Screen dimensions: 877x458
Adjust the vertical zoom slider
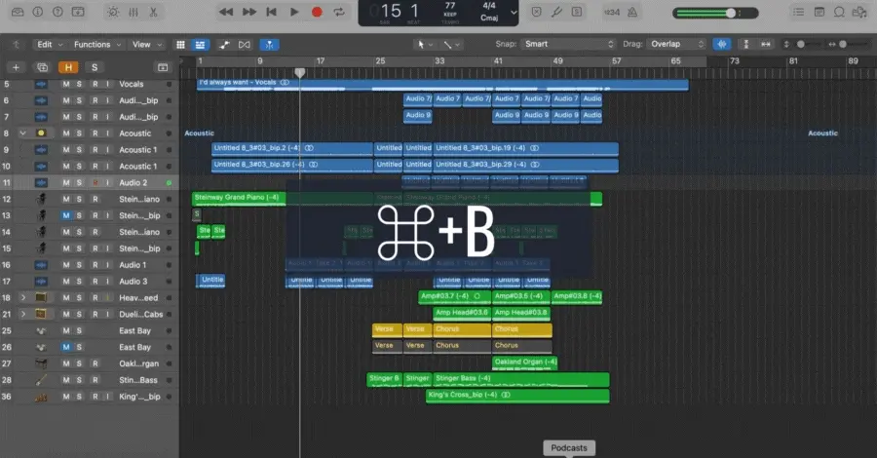802,44
